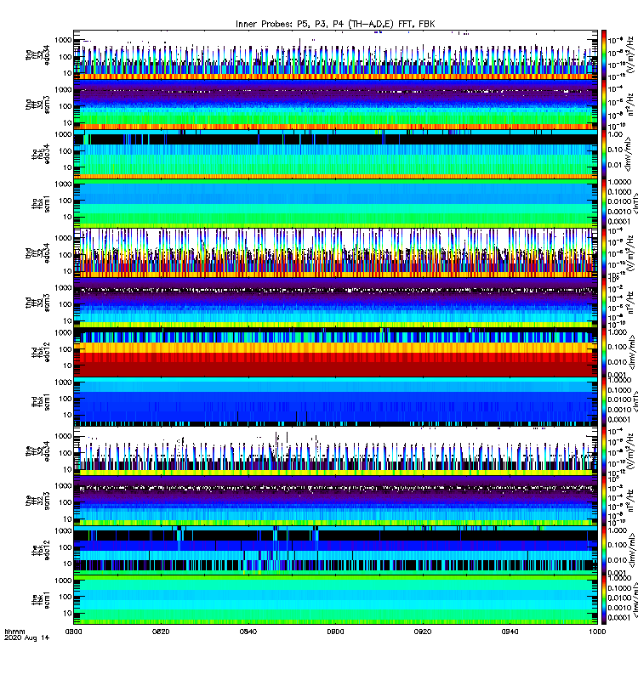Select the 'the fbk scm1' panel label
The width and height of the screenshot is (638, 680).
click(41, 600)
